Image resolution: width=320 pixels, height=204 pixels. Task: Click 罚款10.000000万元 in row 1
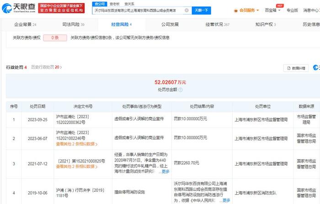191,119
